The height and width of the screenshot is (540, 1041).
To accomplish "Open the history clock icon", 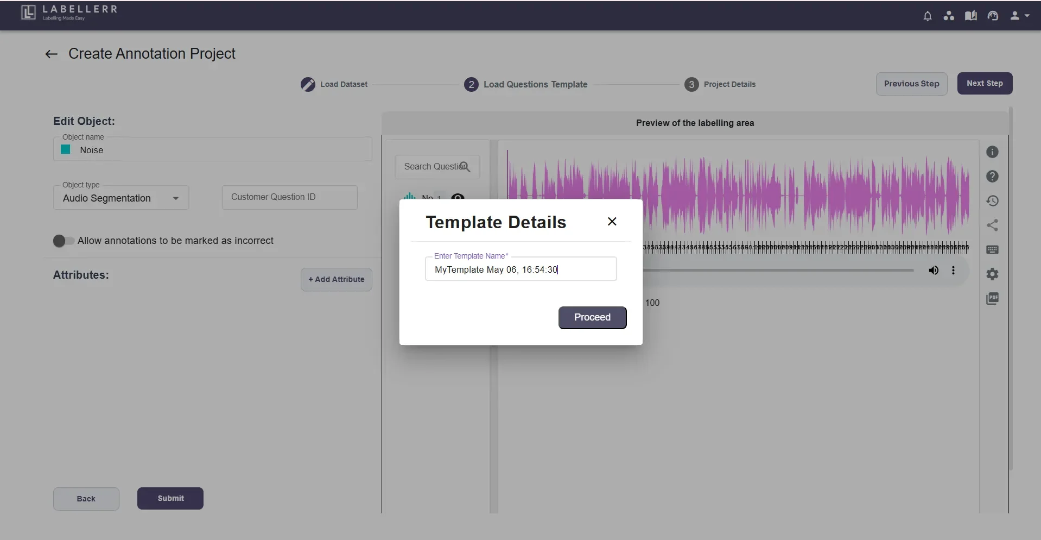I will (x=992, y=201).
